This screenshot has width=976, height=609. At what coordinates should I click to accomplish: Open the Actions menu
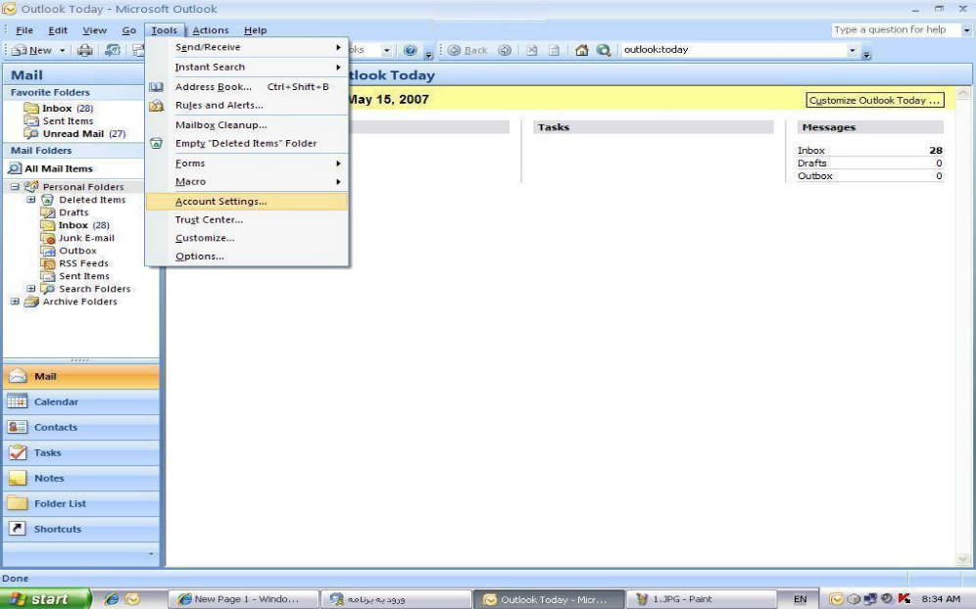point(211,29)
